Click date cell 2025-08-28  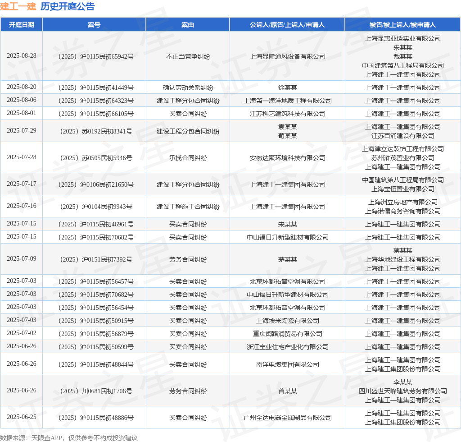pyautogui.click(x=22, y=55)
